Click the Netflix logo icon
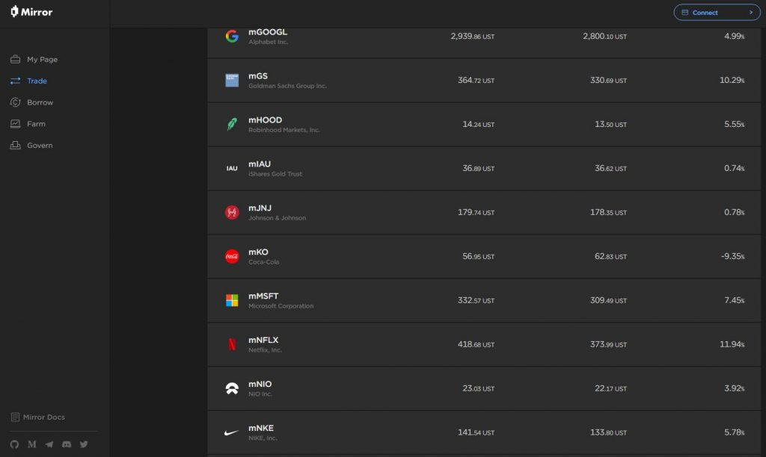Image resolution: width=766 pixels, height=457 pixels. pos(232,344)
